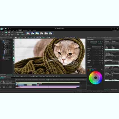Click the hue saturation color wheel
This screenshot has width=119, height=119.
pos(95,78)
